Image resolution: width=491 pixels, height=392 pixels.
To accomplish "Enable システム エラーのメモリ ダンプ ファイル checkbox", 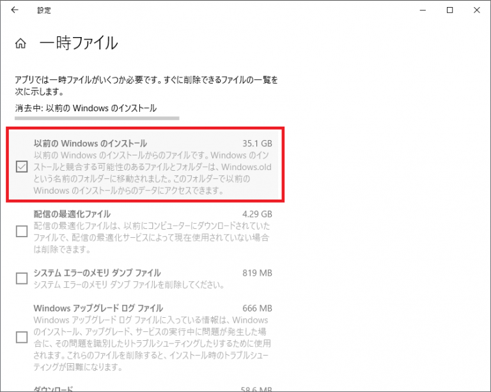I will point(22,278).
